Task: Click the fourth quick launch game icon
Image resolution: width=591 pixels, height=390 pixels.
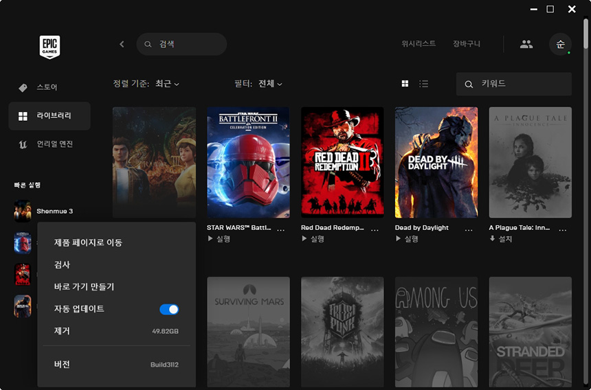Action: point(23,306)
